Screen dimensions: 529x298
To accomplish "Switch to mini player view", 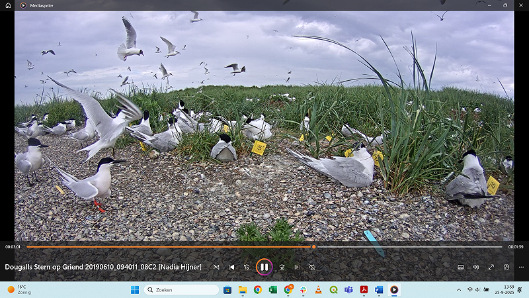I will [x=506, y=267].
